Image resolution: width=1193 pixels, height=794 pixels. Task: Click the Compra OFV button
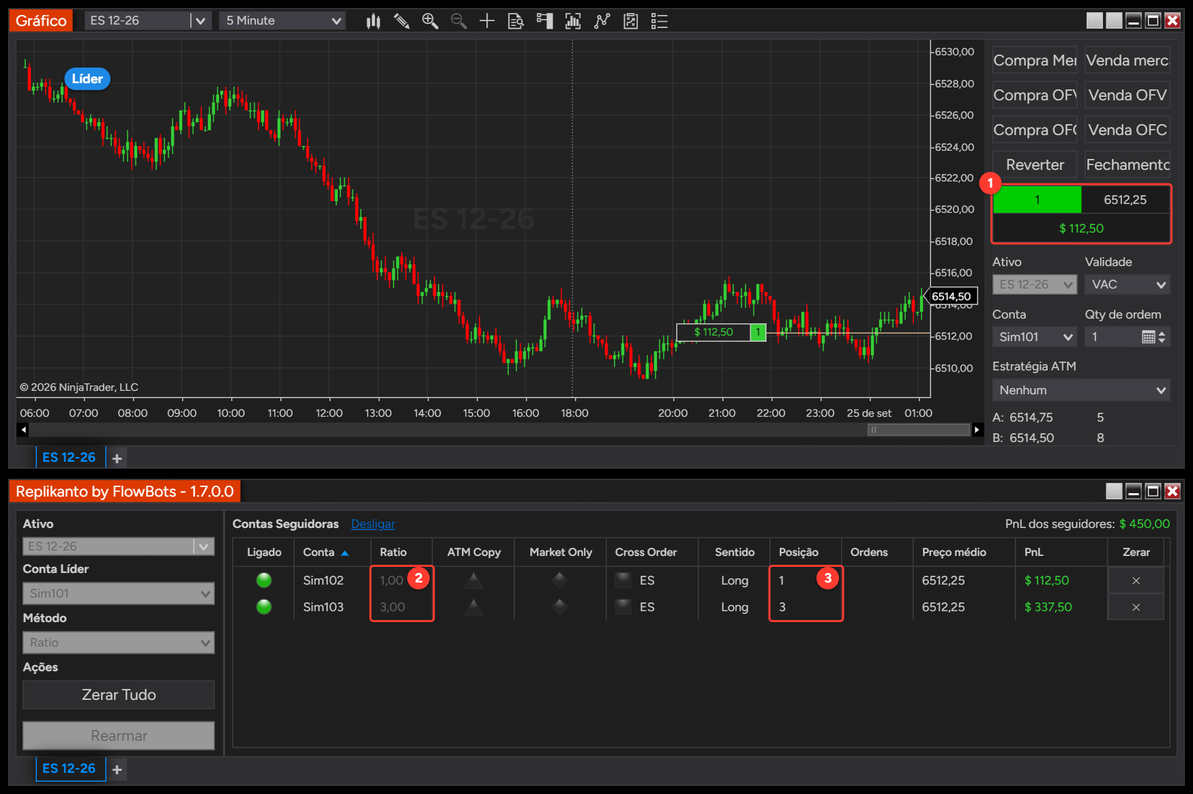pyautogui.click(x=1035, y=95)
